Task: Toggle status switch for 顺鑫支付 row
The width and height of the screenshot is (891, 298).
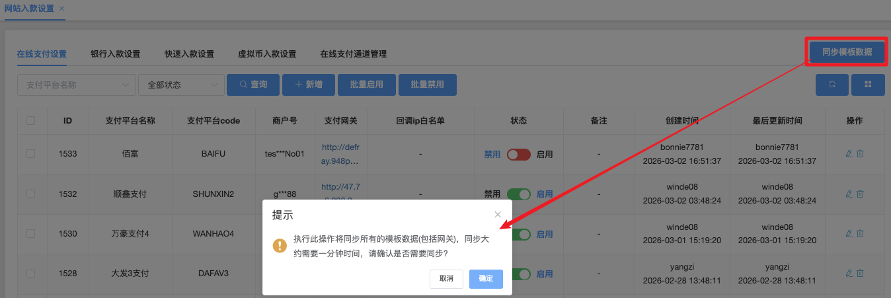Action: (x=518, y=194)
